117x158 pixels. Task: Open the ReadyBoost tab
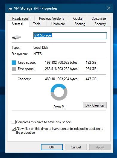coord(21,19)
